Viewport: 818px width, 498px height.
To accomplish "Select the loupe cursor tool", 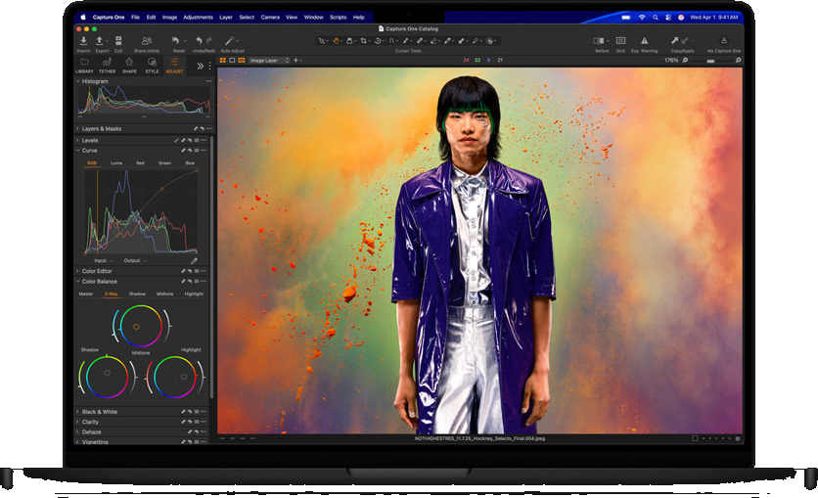I will (349, 41).
